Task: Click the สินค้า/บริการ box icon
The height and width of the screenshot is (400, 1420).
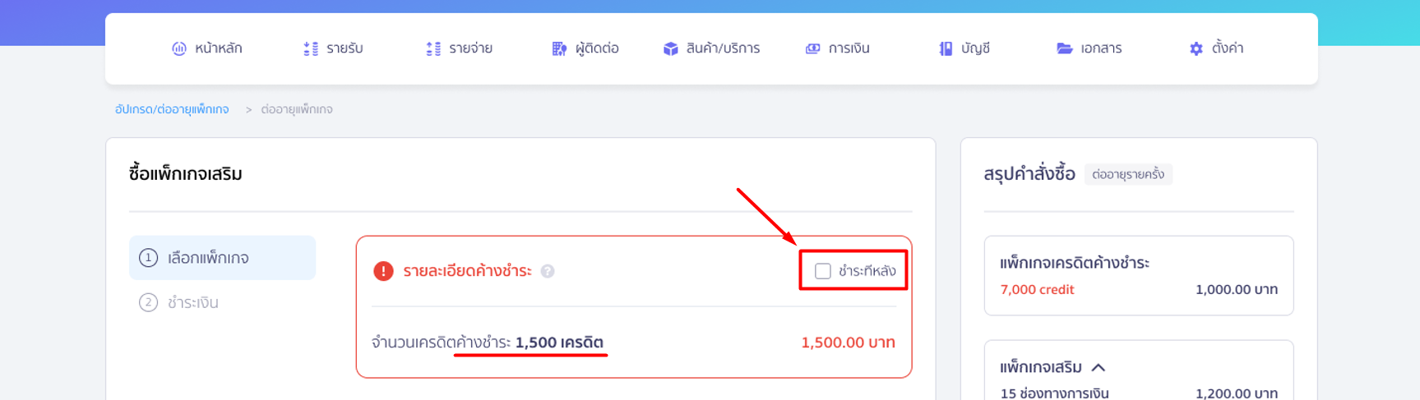Action: (671, 48)
